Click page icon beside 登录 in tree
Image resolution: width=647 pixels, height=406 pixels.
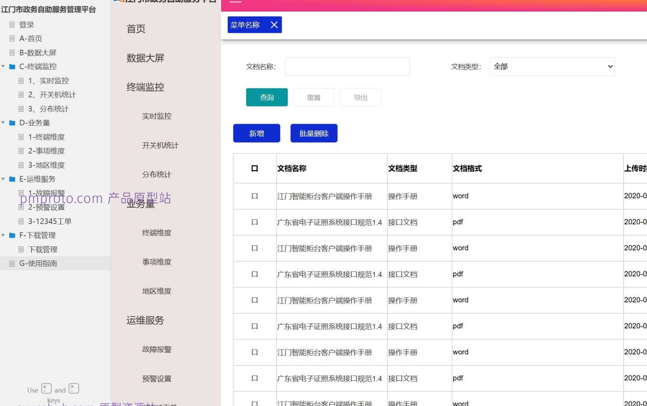click(x=12, y=24)
